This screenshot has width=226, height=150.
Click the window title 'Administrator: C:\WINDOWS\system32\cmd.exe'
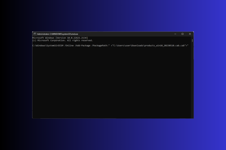(x=57, y=34)
